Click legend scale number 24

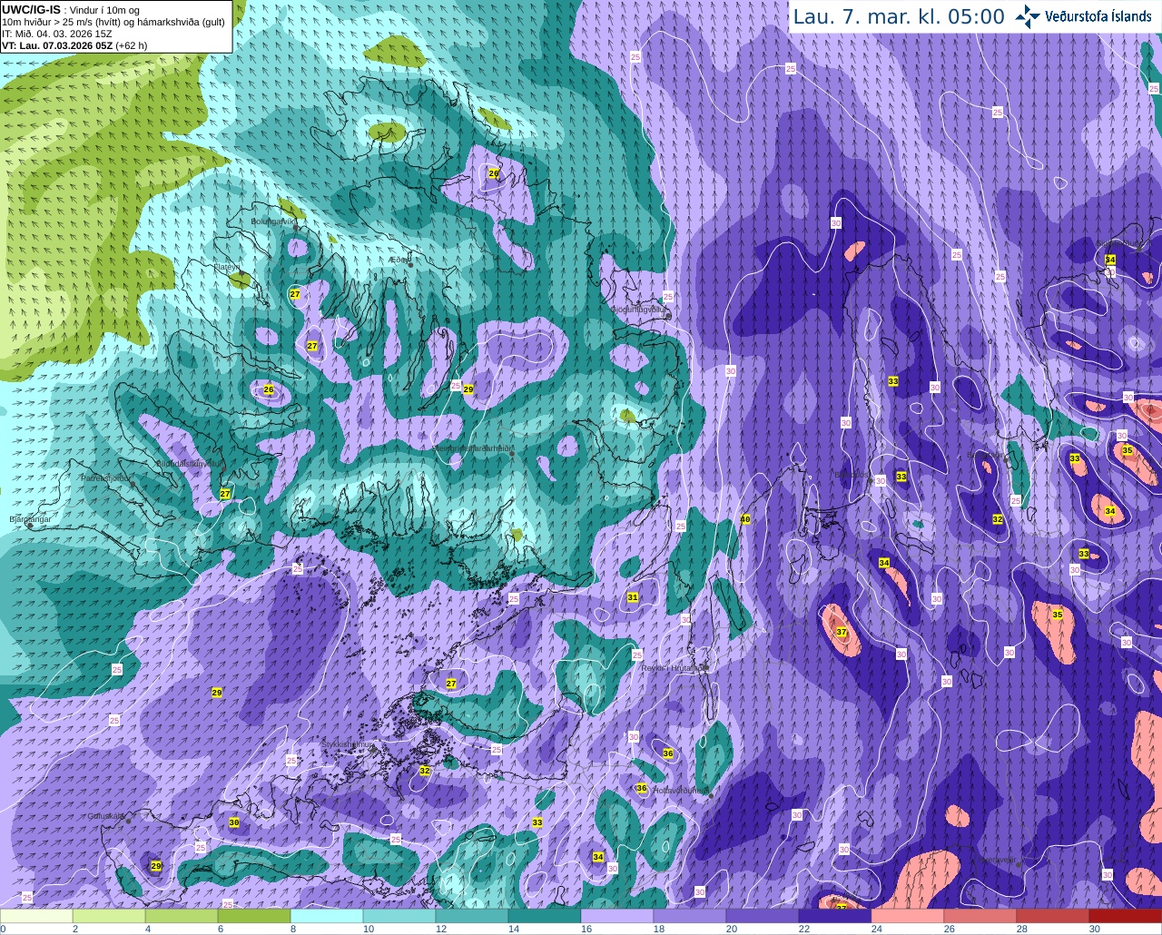tap(877, 929)
